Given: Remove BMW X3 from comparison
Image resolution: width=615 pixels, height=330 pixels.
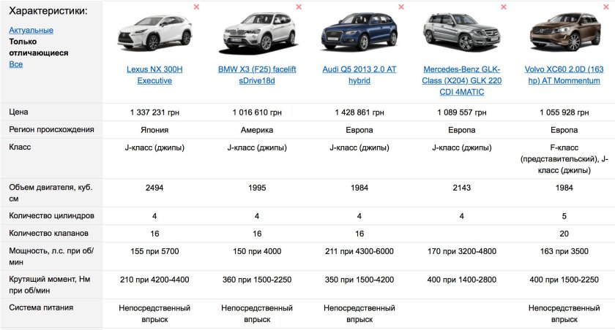Looking at the screenshot, I should click(299, 7).
